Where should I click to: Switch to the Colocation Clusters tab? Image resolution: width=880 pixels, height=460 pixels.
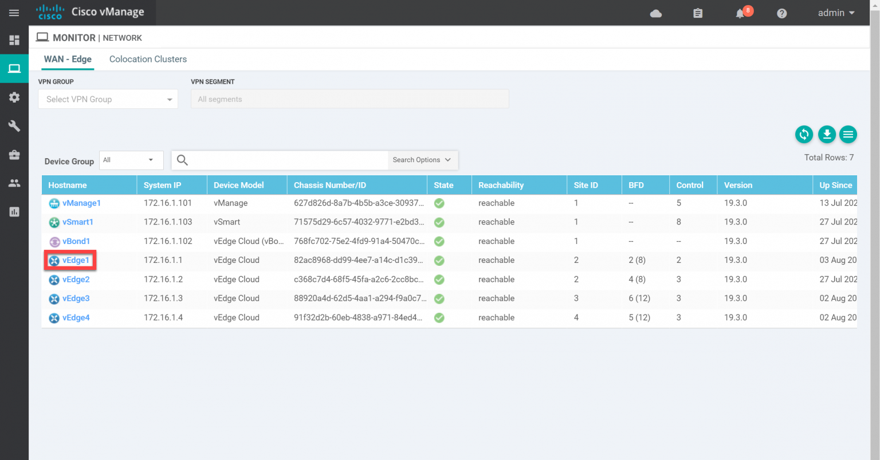(x=148, y=59)
